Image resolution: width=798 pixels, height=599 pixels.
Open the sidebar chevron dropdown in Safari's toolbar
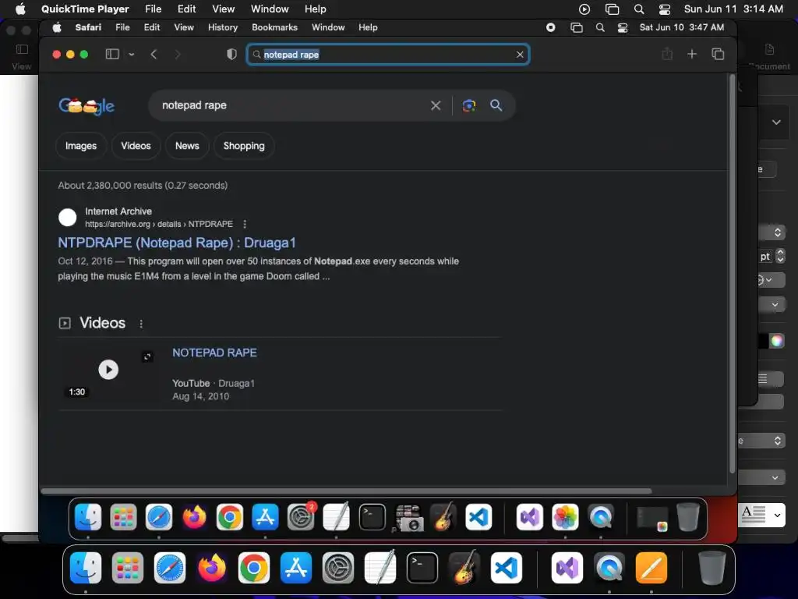(x=131, y=54)
